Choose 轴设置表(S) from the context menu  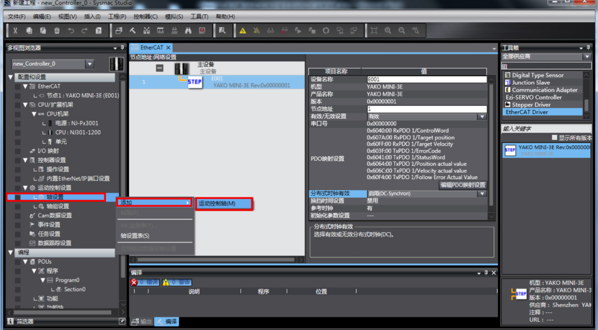135,235
